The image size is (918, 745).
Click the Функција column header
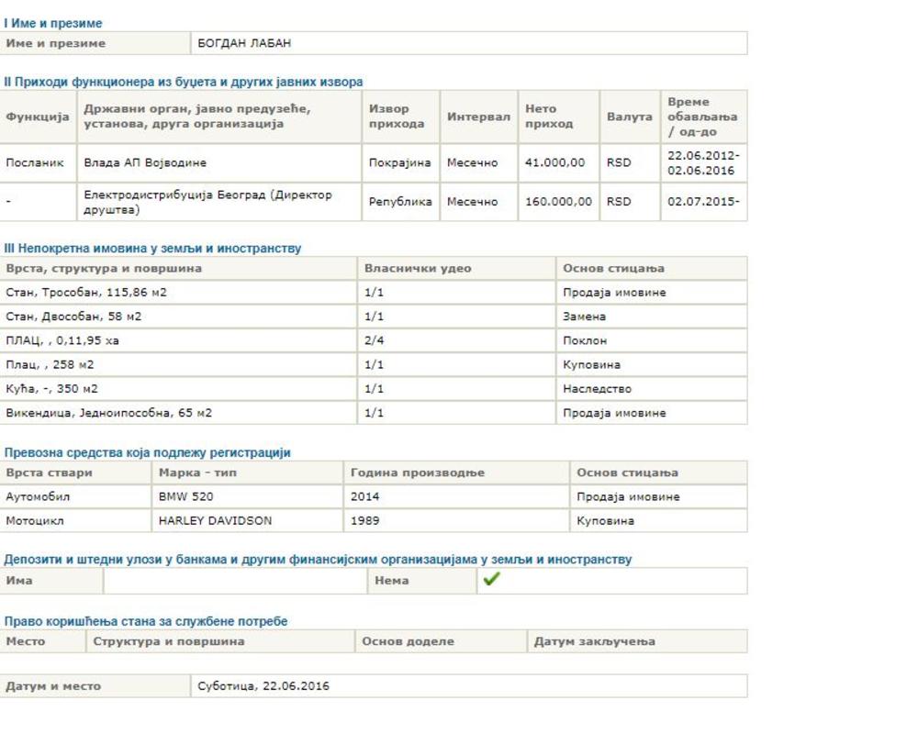[x=38, y=117]
